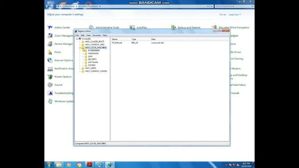Open the View menu in Registry Editor
The width and height of the screenshot is (299, 168).
coord(88,35)
